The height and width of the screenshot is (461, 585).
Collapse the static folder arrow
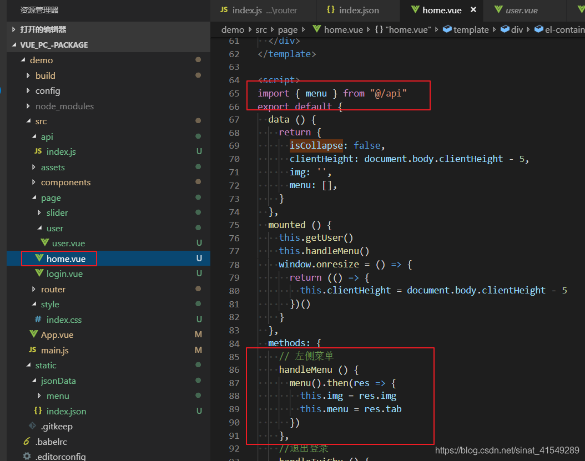point(28,365)
